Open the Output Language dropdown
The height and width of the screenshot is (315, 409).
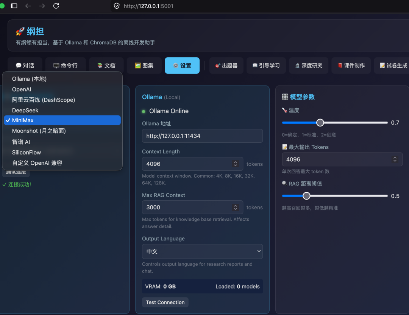[202, 251]
